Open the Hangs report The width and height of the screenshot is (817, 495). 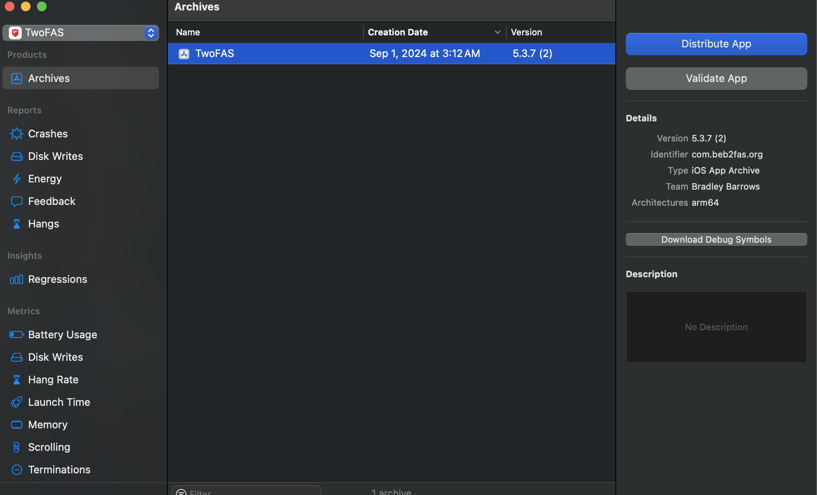point(81,223)
